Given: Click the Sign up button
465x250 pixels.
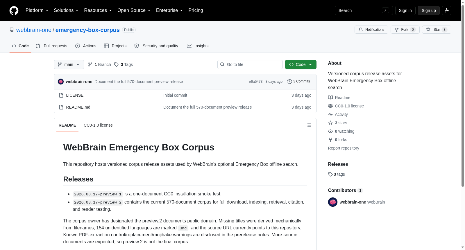Looking at the screenshot, I should [429, 10].
